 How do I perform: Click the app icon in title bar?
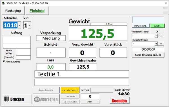3,3
